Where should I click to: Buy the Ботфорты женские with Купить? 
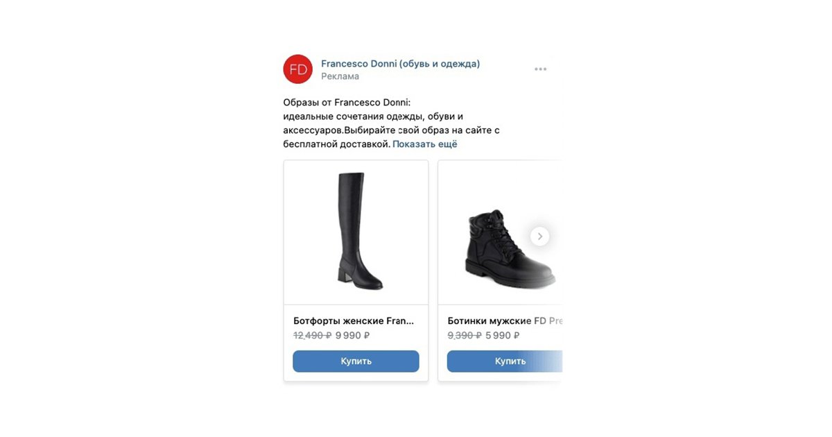click(x=356, y=361)
